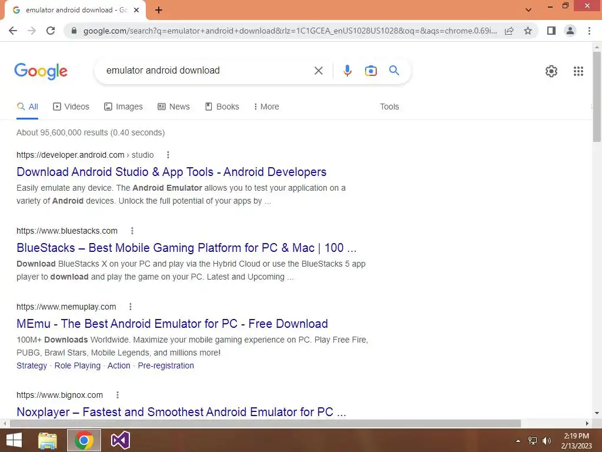
Task: Open search Tools options
Action: (389, 107)
